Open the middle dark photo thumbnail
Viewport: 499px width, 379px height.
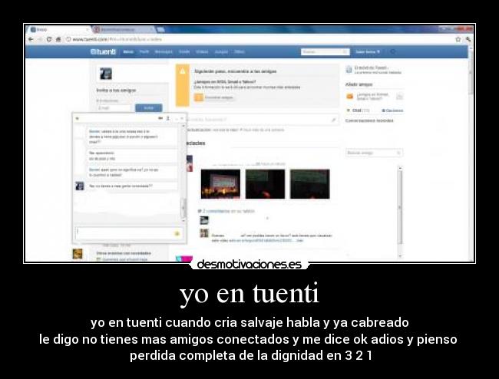click(265, 184)
